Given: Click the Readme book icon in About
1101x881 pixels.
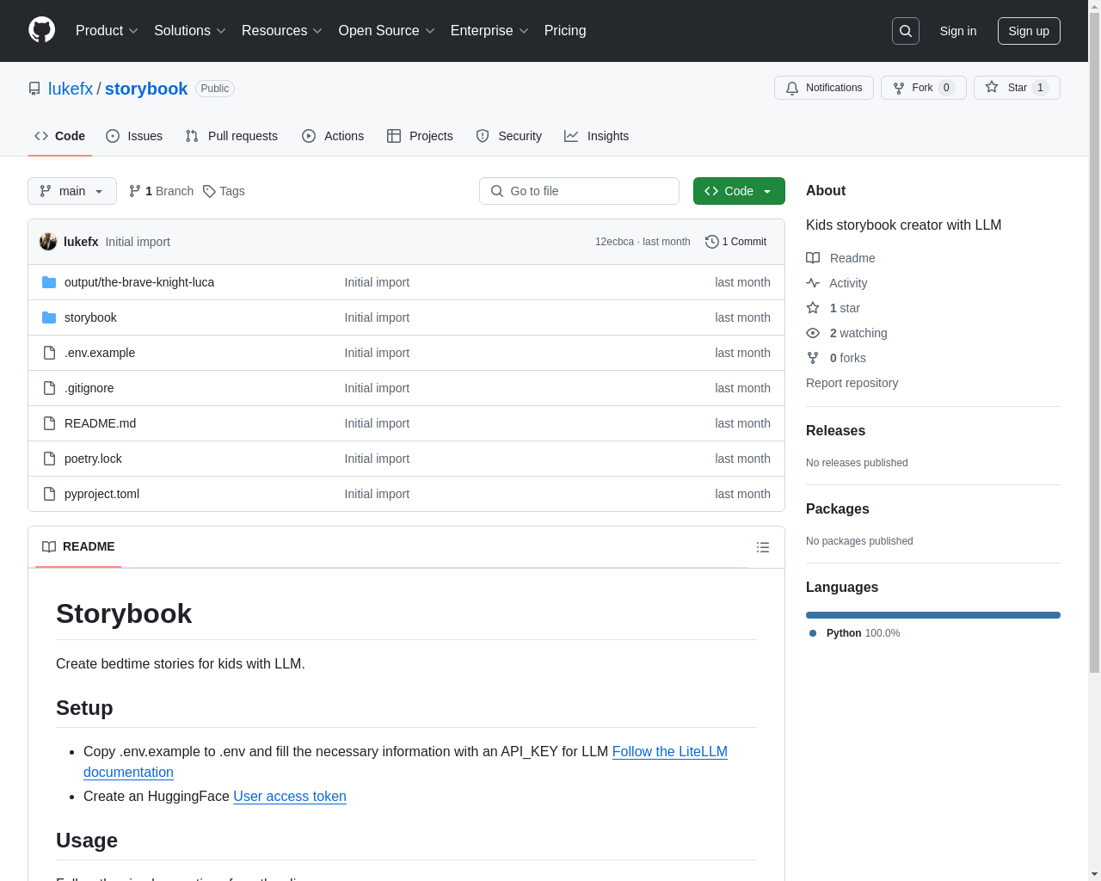Looking at the screenshot, I should [x=813, y=258].
